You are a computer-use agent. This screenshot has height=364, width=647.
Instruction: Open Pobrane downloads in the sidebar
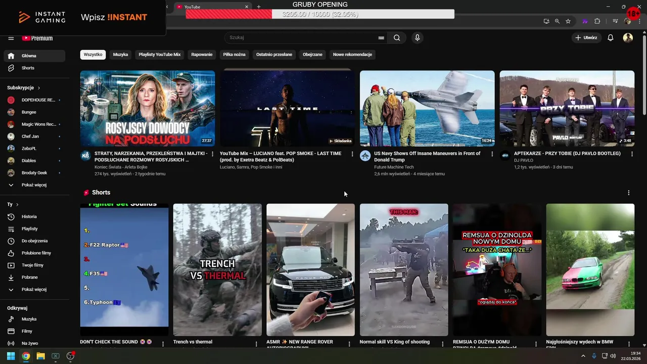click(34, 278)
